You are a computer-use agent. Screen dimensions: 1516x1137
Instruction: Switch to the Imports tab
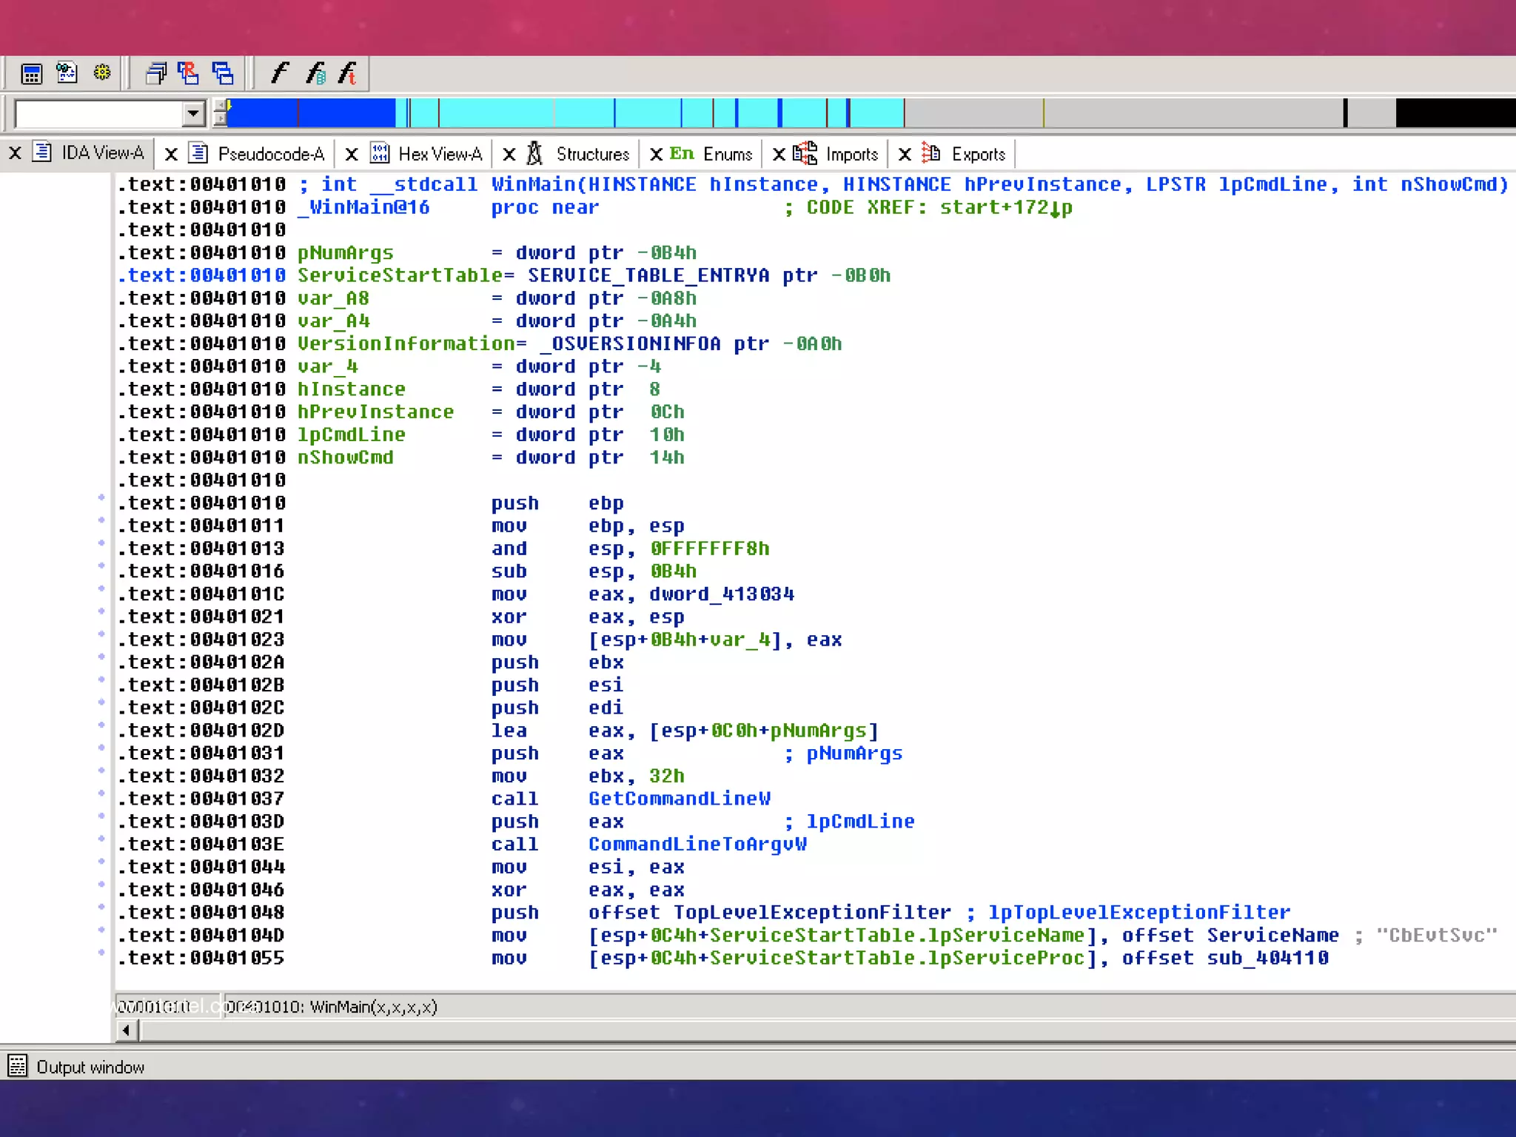coord(851,154)
